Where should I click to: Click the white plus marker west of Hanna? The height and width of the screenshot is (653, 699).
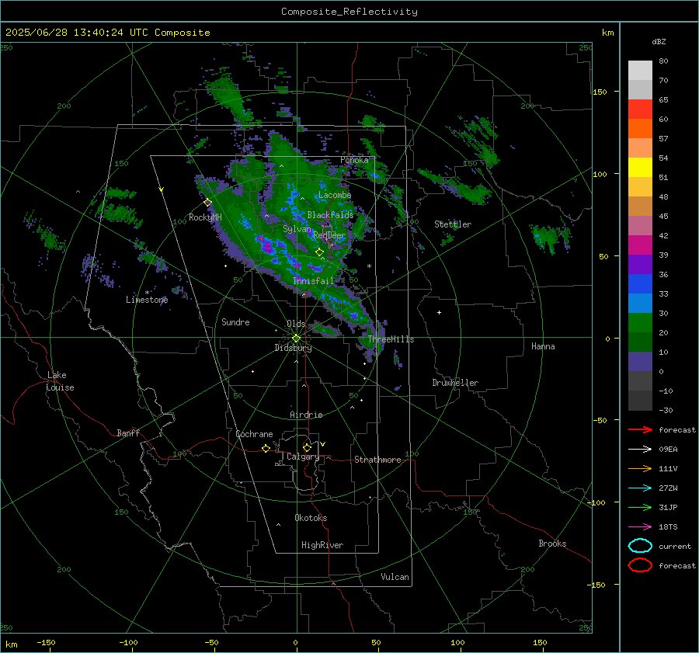point(439,312)
